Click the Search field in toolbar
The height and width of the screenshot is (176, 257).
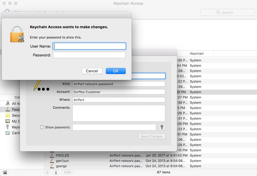227,12
